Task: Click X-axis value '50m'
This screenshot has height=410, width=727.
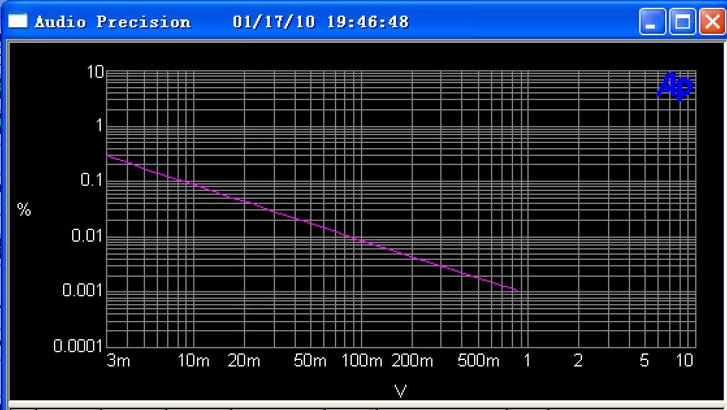Action: tap(310, 361)
